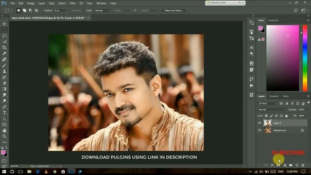Choose New Selection mode in options bar

[x=18, y=11]
